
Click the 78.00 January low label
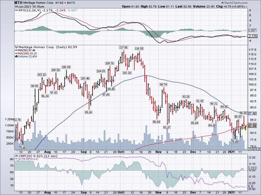(x=235, y=142)
